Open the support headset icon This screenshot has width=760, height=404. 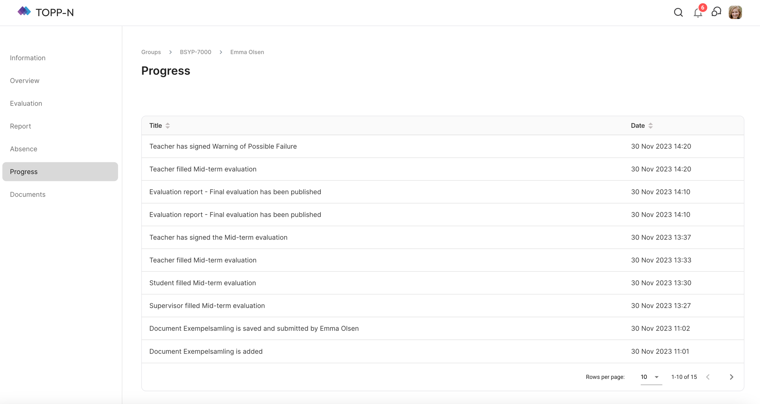point(716,12)
